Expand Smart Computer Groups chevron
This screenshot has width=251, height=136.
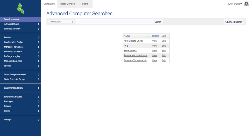point(39,75)
